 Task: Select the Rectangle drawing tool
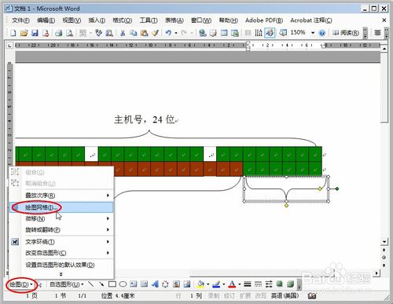coord(112,284)
